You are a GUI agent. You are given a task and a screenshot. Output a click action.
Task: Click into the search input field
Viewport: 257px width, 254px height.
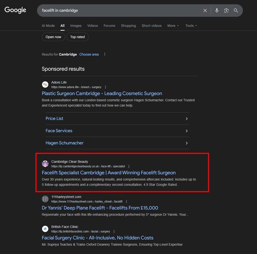click(118, 10)
